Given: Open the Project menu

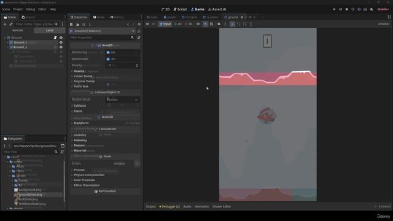Looking at the screenshot, I should click(18, 9).
